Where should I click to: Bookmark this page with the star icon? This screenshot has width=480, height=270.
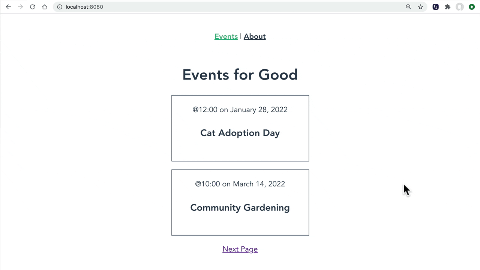[x=421, y=7]
